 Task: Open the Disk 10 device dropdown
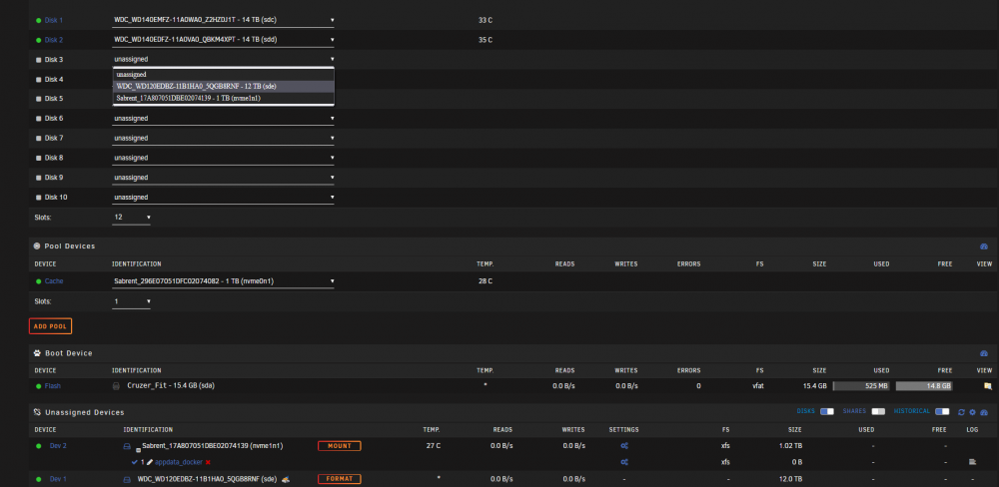click(x=223, y=198)
